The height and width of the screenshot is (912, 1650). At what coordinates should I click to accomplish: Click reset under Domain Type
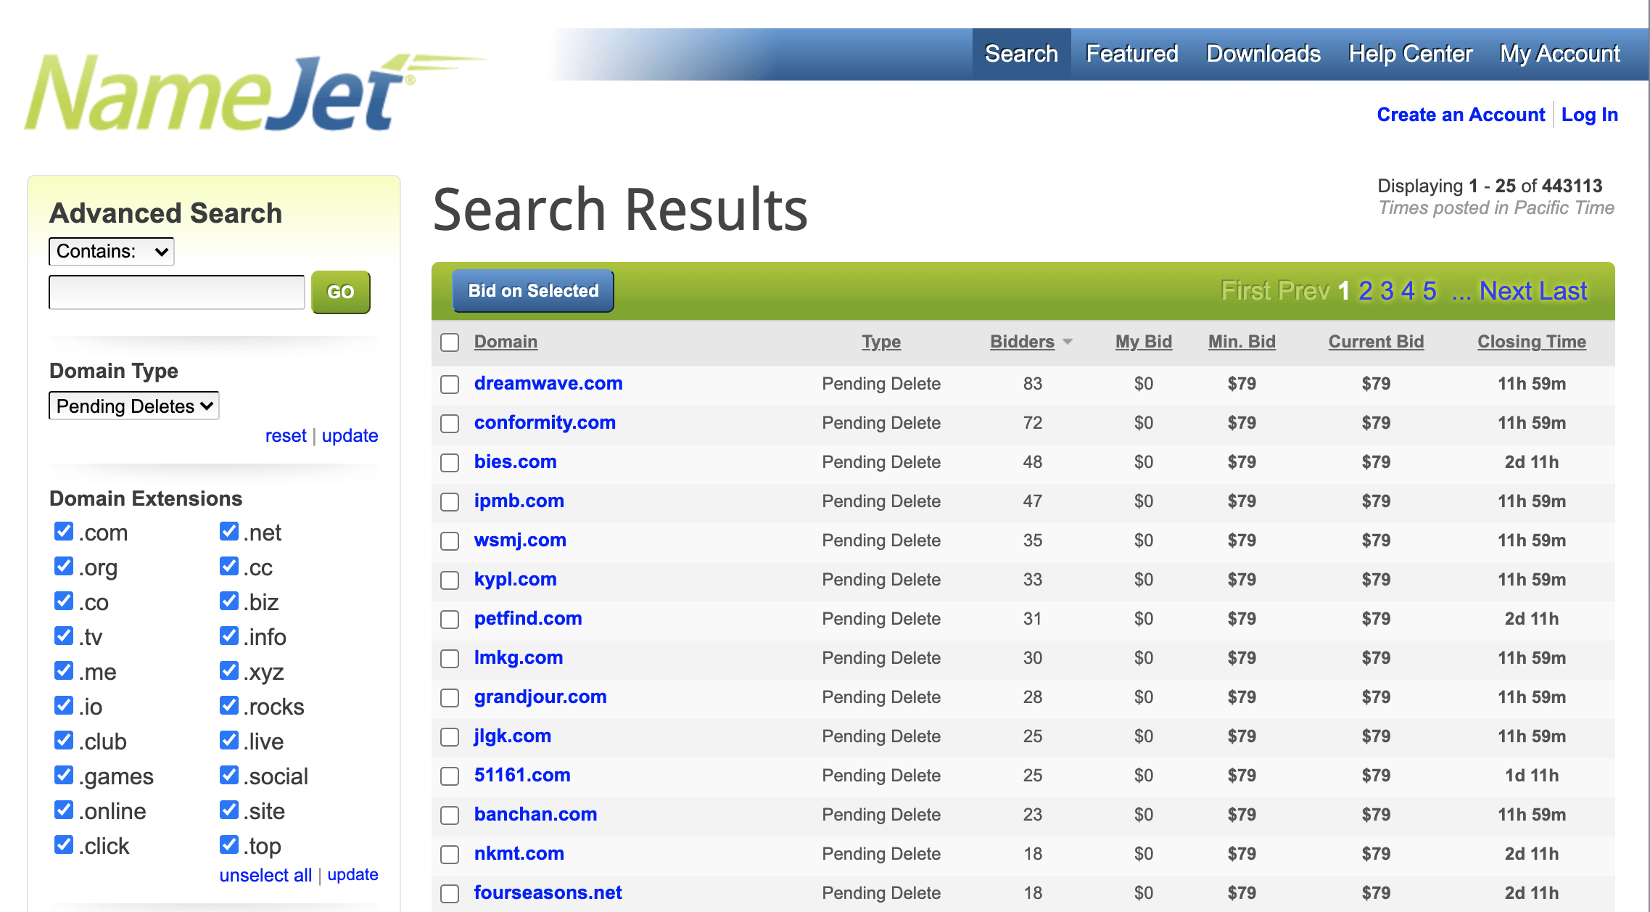click(286, 436)
